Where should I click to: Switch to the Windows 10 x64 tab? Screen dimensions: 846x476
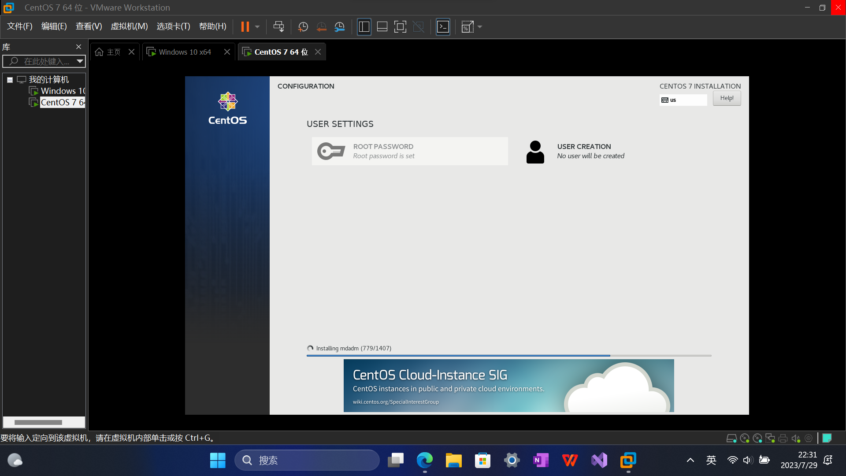185,52
